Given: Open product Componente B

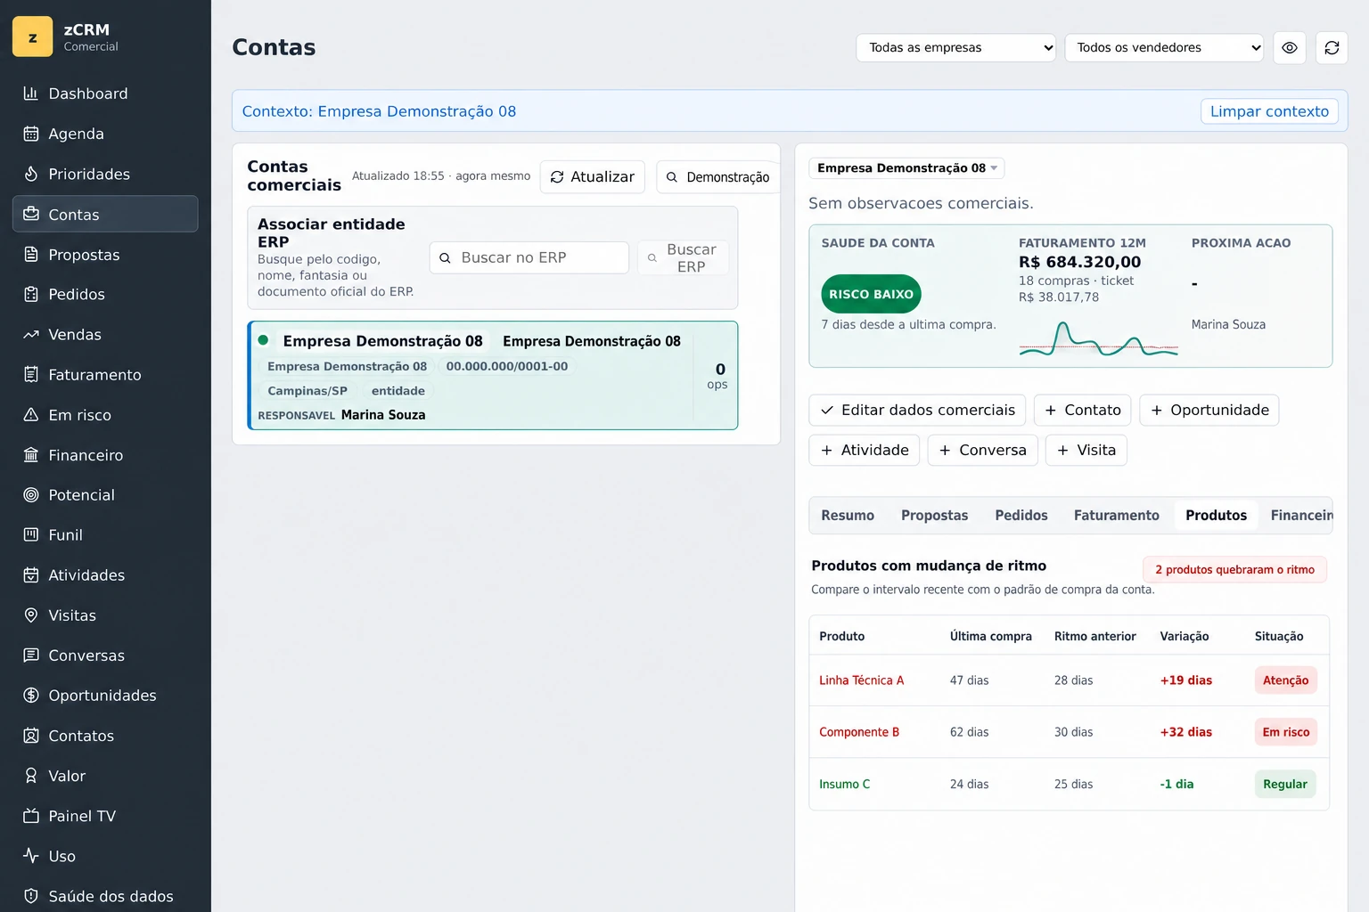Looking at the screenshot, I should (x=859, y=732).
